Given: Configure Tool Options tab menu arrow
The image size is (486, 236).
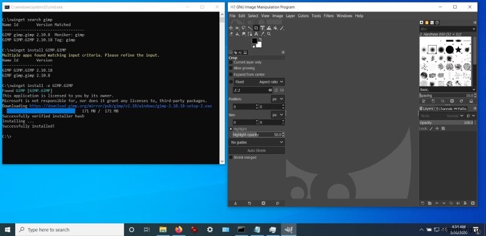Looking at the screenshot, I should 282,52.
